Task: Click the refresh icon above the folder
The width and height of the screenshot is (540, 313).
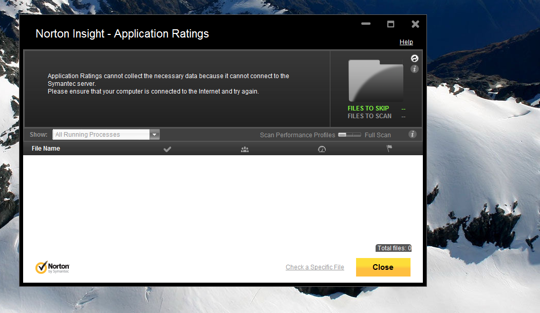Action: [415, 59]
